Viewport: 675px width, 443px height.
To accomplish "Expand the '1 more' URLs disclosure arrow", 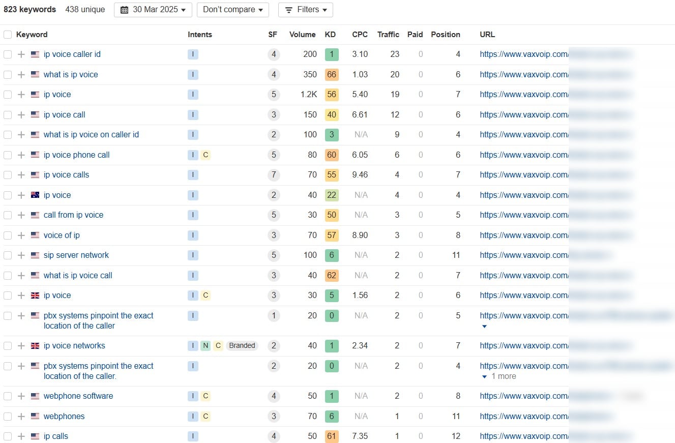I will (x=485, y=377).
